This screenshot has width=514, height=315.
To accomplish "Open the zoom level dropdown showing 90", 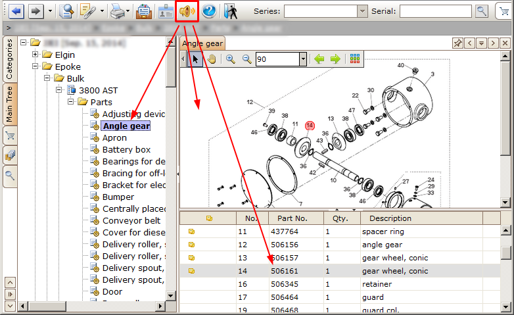I will point(302,59).
